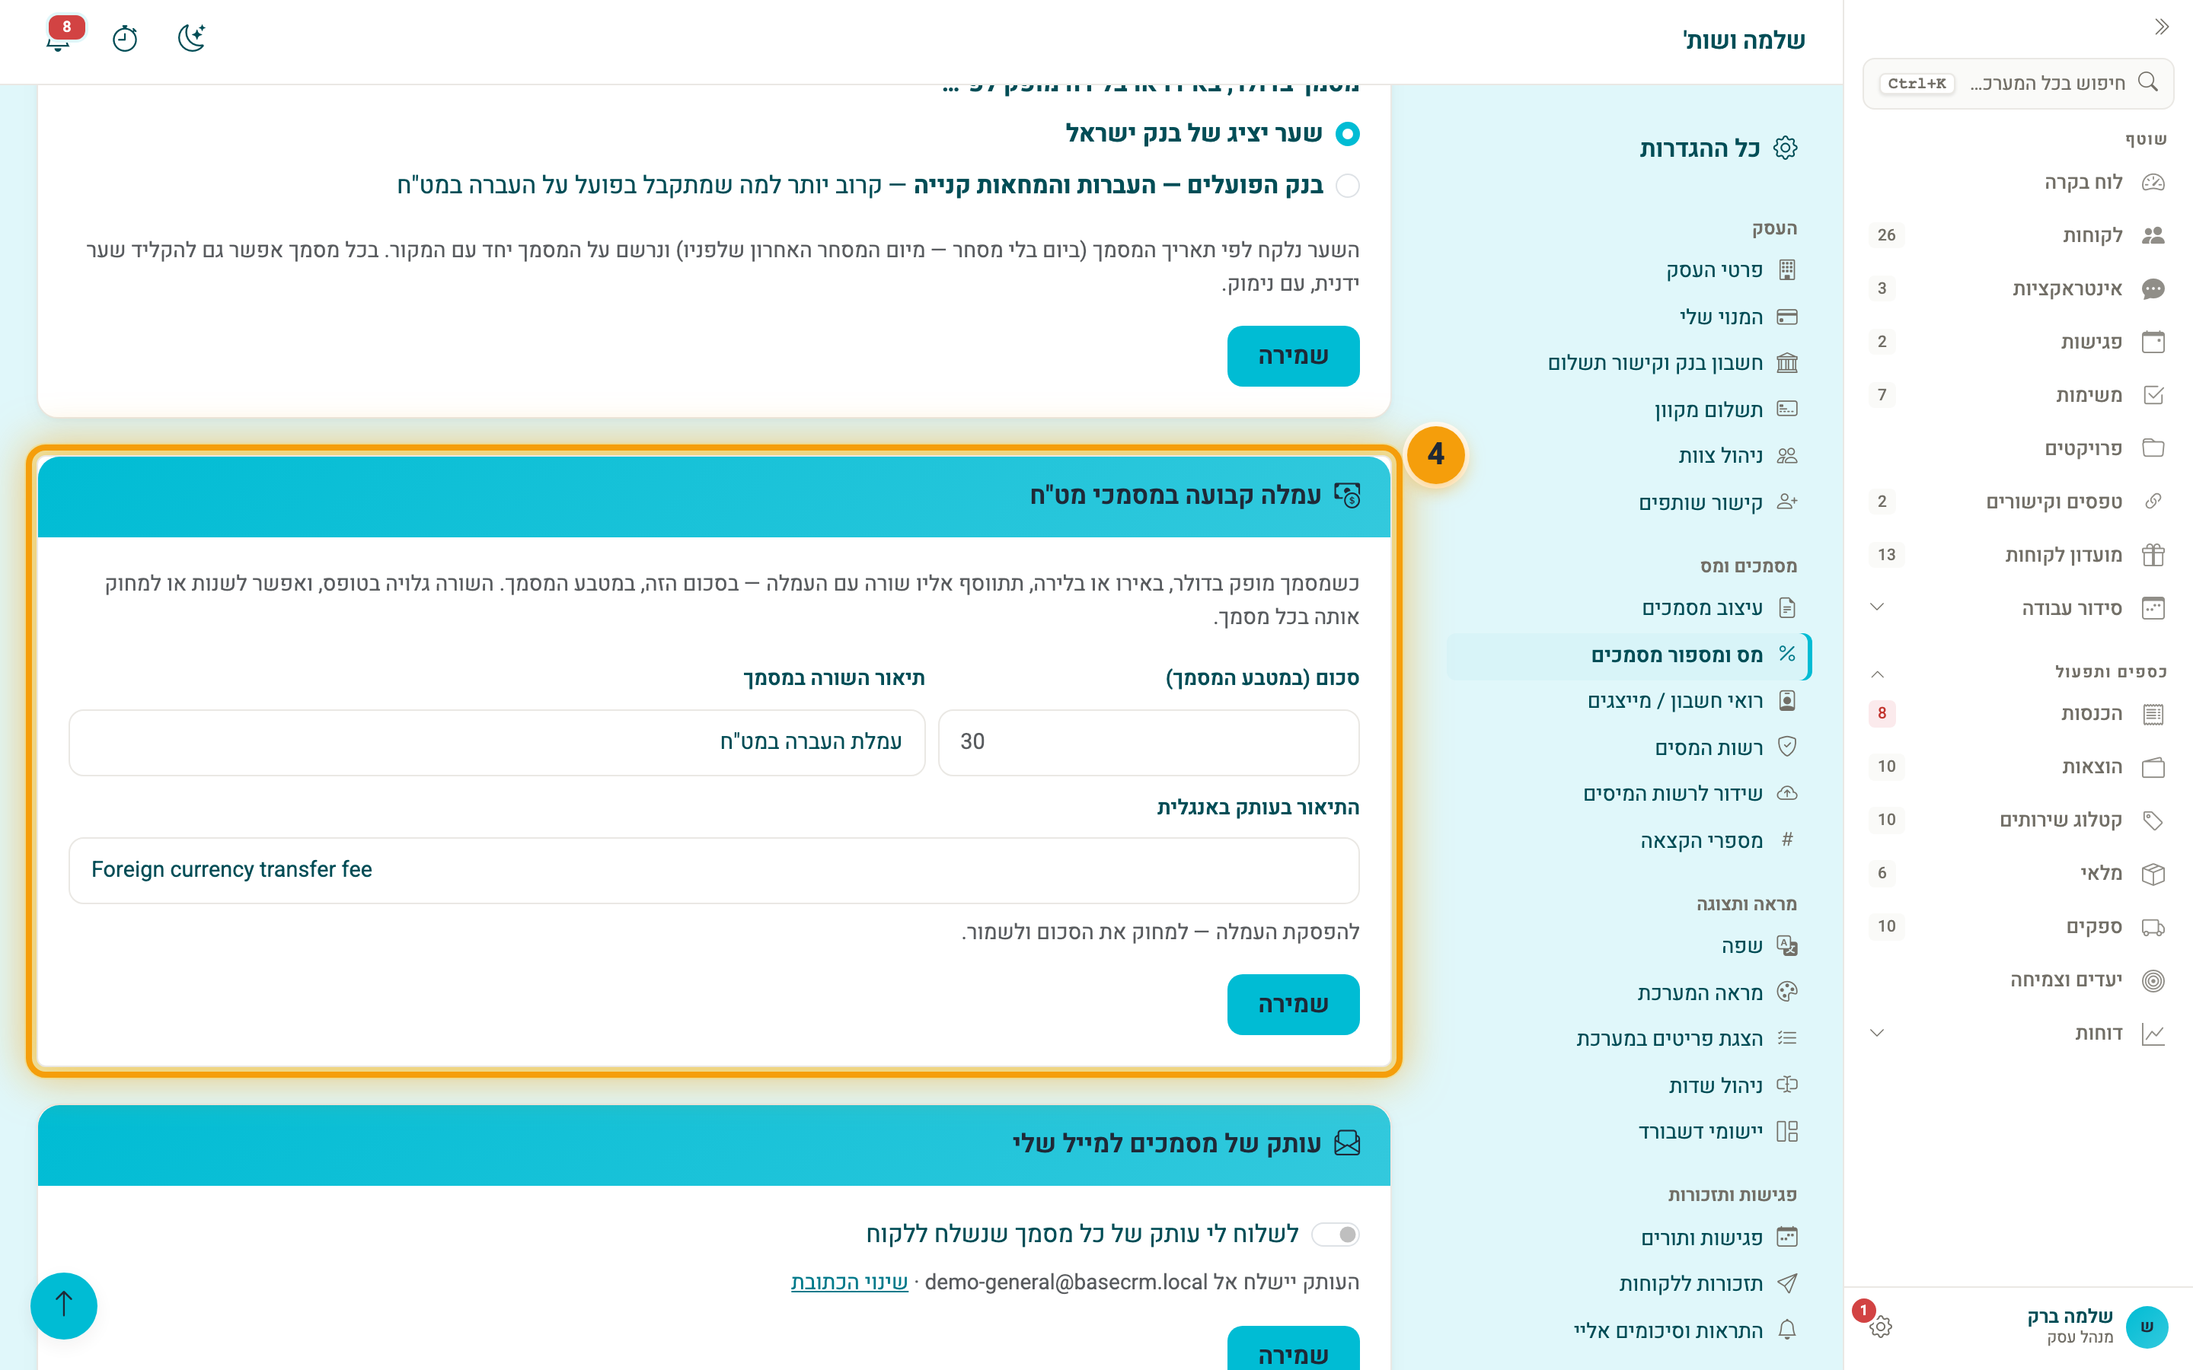
Task: Click the timer clock icon in header
Action: pos(125,38)
